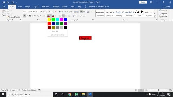The height and width of the screenshot is (97, 173).
Task: Undo the last action
Action: [8, 2]
